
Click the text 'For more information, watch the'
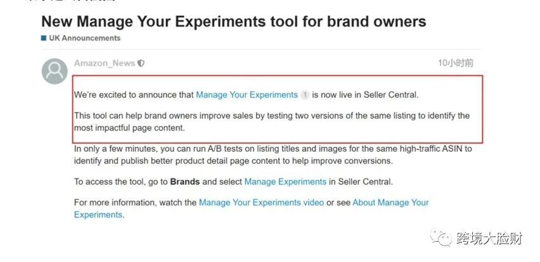pos(135,203)
